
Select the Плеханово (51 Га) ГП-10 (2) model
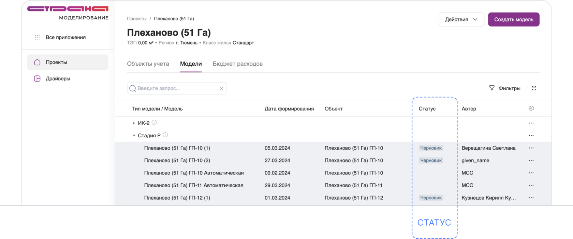click(x=177, y=160)
